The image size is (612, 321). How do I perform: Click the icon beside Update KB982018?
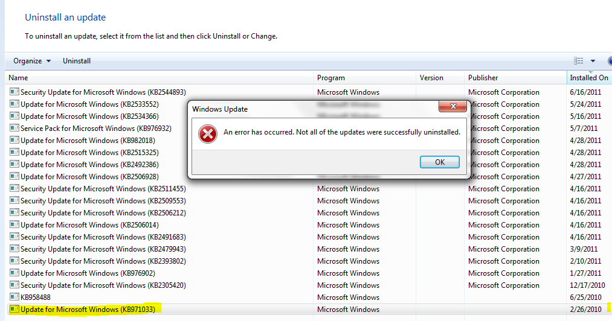(x=14, y=141)
